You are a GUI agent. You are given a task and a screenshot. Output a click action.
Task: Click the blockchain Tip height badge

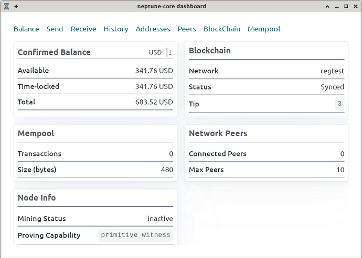tap(339, 104)
